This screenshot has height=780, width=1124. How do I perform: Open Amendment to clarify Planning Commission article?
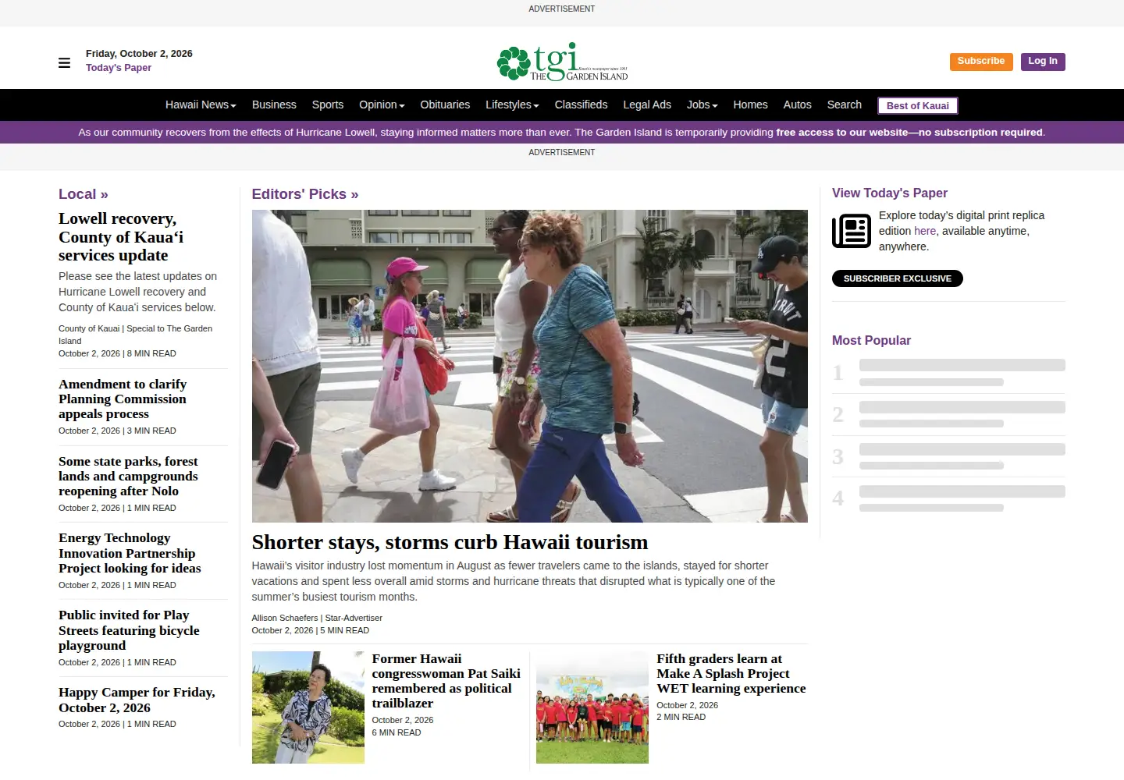point(123,399)
